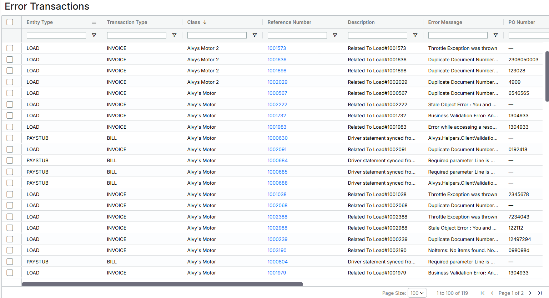This screenshot has width=549, height=298.
Task: Open reference number 1000239 link
Action: point(277,239)
